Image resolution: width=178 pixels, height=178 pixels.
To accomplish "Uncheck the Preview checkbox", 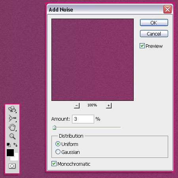I will [142, 46].
